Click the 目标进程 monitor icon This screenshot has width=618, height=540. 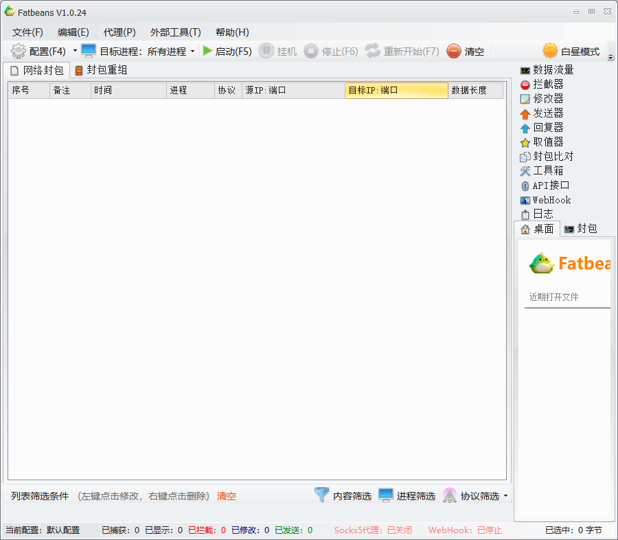[89, 51]
